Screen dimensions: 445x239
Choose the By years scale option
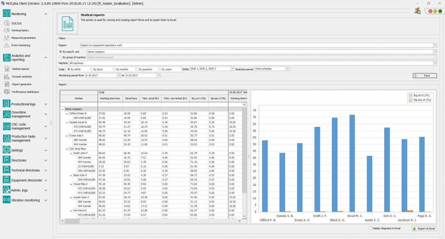coord(160,69)
